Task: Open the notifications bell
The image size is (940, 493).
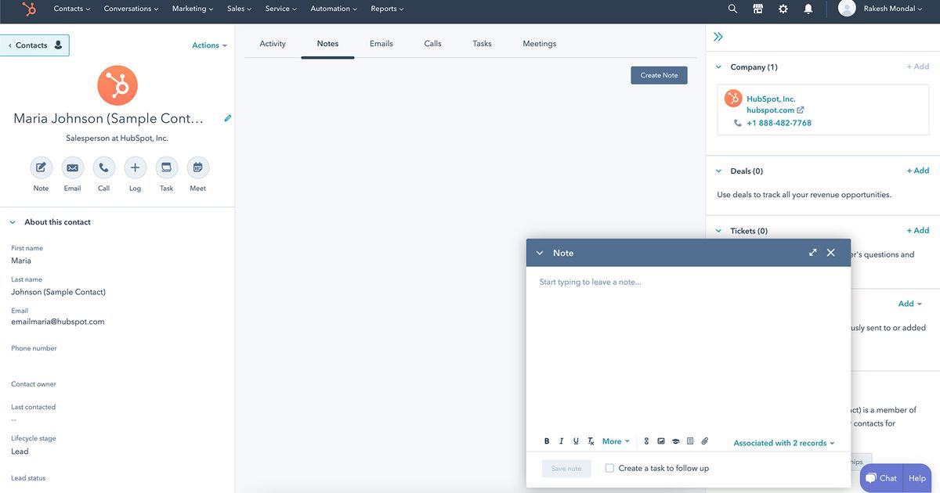Action: tap(808, 9)
